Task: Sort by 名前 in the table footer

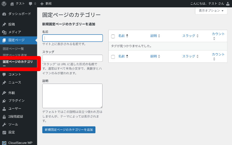Action: point(123,56)
